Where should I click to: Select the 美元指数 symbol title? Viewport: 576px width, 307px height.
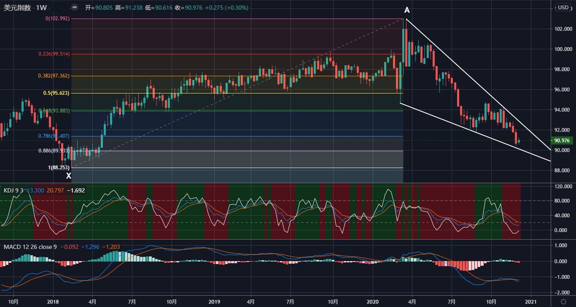17,8
